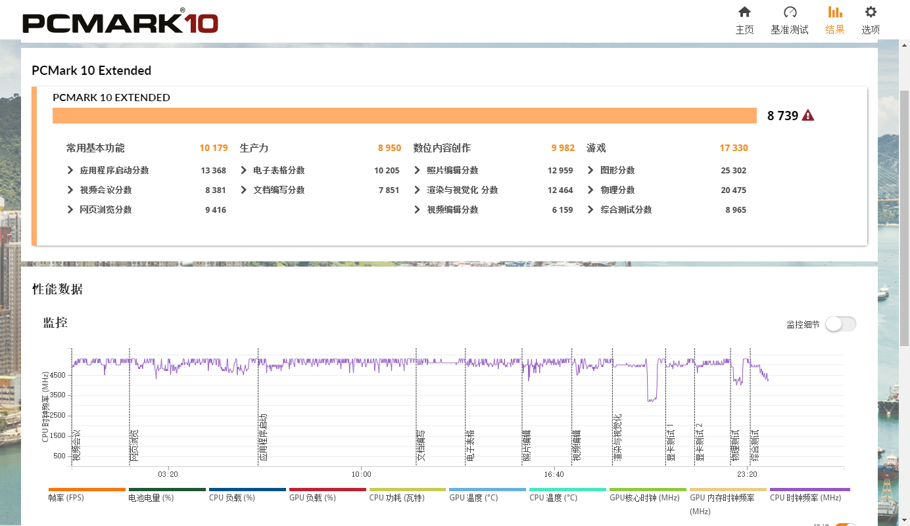
Task: Expand 图形分数 details
Action: point(590,170)
